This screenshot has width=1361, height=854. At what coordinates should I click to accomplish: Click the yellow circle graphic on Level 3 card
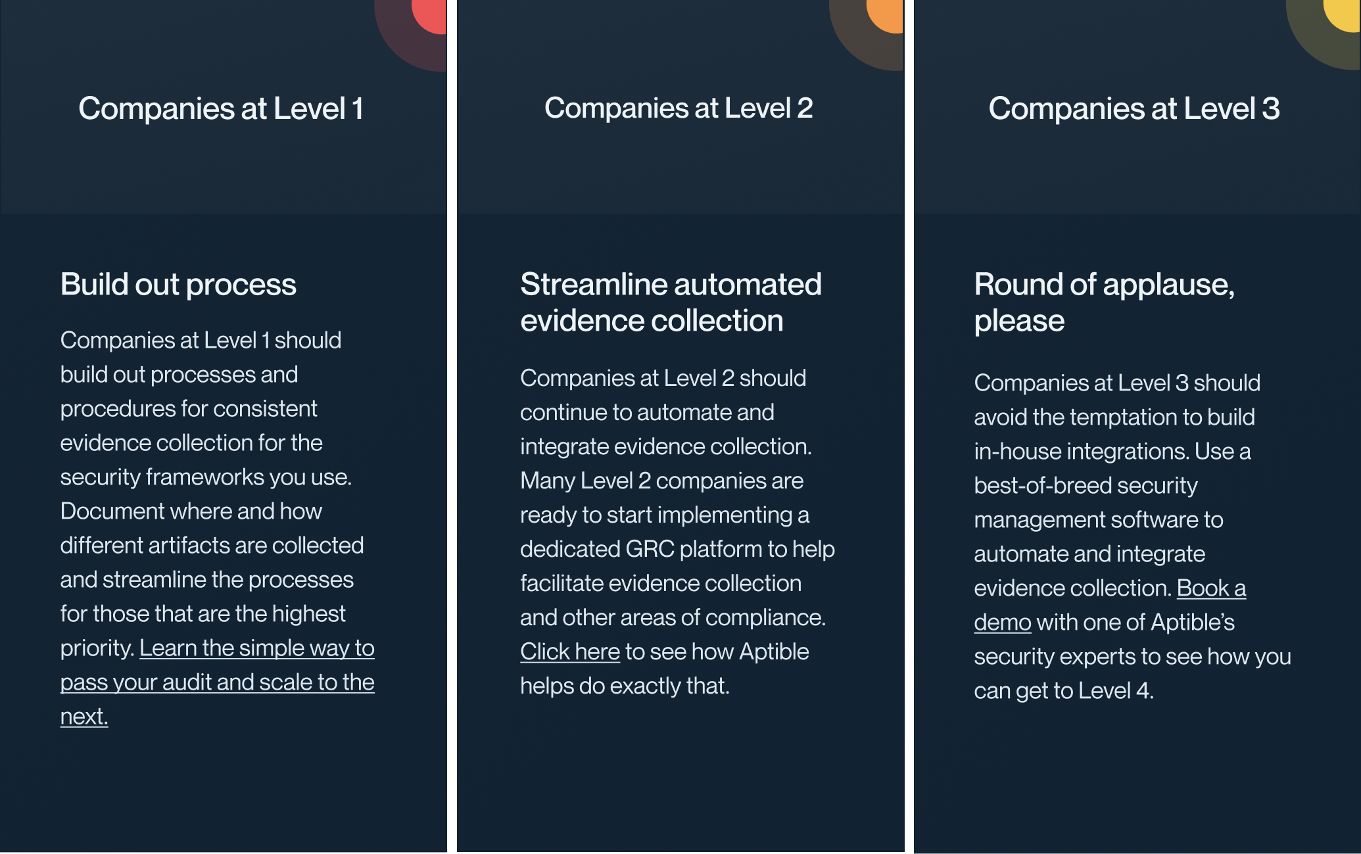(x=1343, y=15)
